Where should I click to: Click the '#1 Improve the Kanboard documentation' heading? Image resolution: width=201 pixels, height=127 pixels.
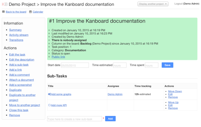click(97, 21)
